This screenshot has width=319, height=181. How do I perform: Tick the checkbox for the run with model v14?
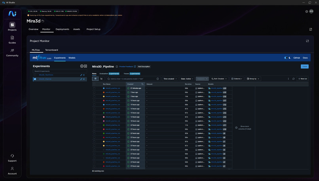pos(94,113)
